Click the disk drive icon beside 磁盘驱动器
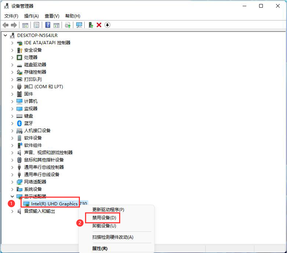The height and width of the screenshot is (253, 287). coord(19,66)
